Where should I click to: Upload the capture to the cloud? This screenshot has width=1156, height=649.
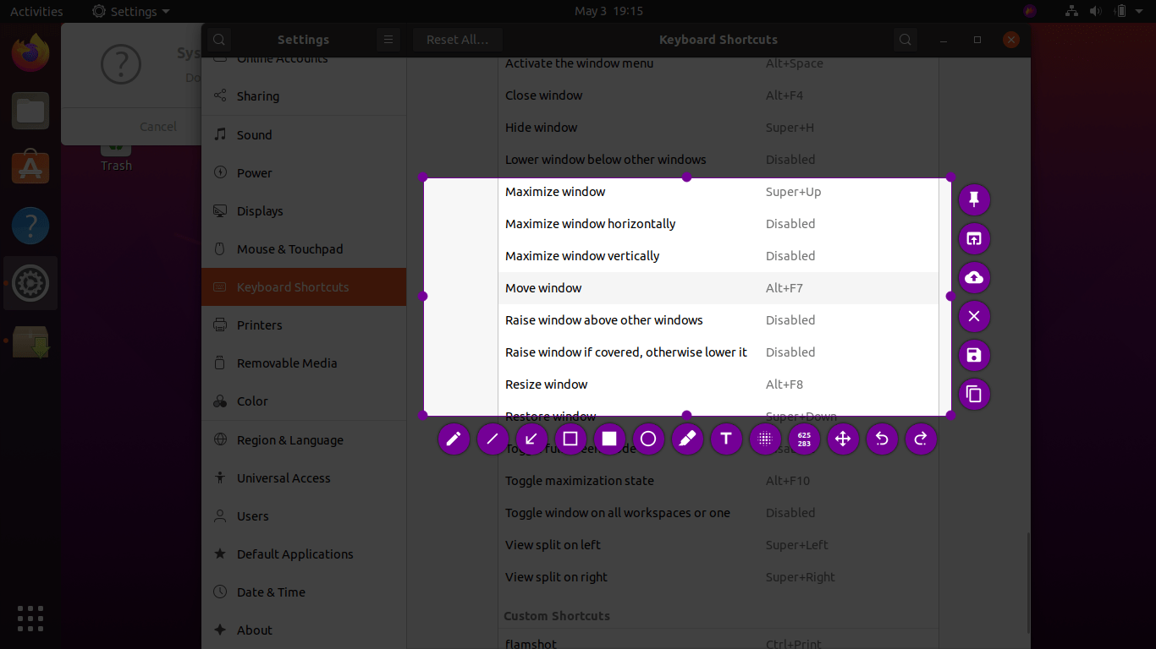pyautogui.click(x=973, y=277)
